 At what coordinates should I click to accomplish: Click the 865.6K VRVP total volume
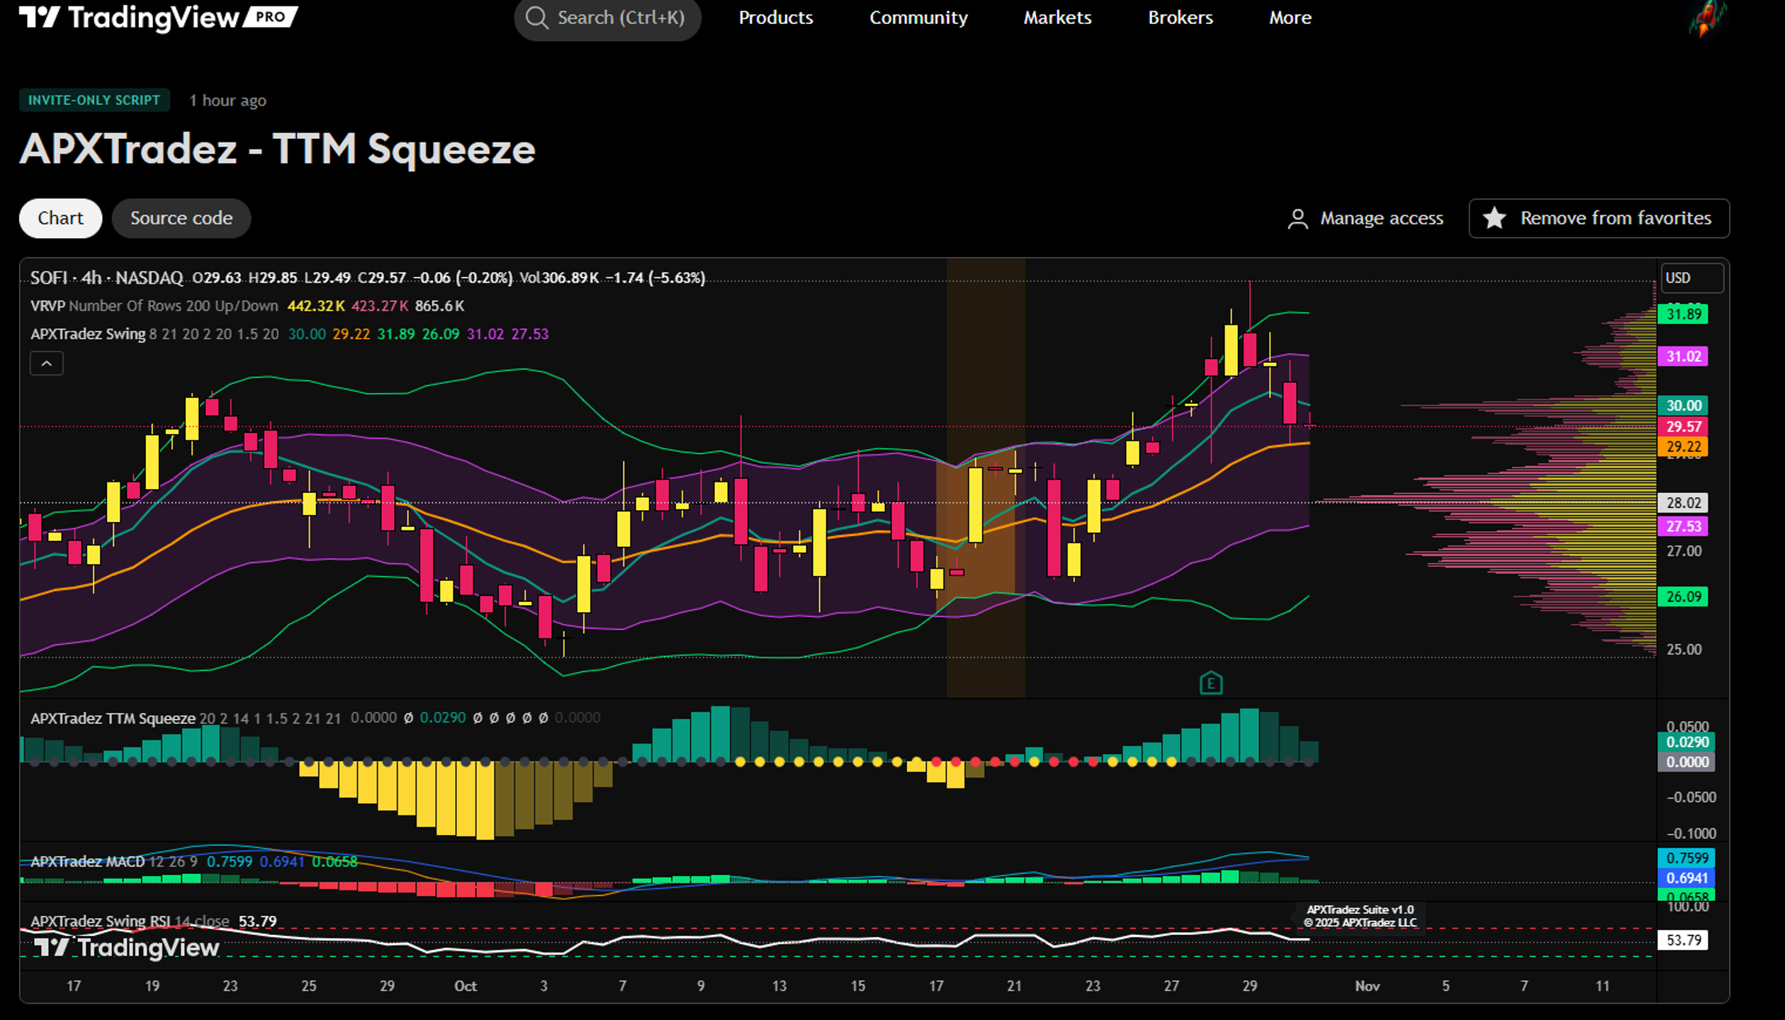pyautogui.click(x=439, y=306)
